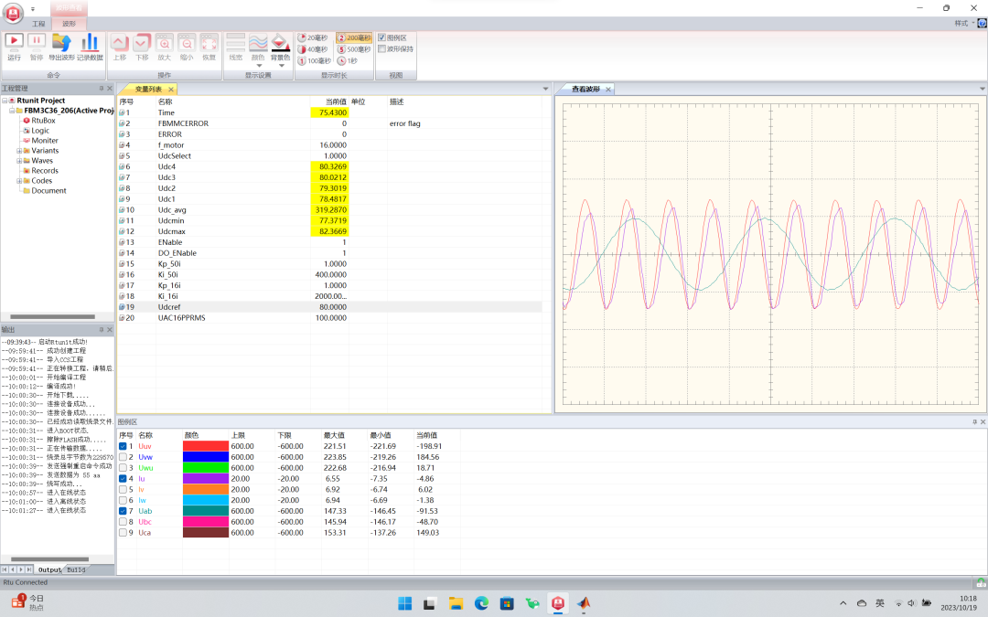The image size is (988, 617).
Task: Expand the Waves tree node
Action: click(x=19, y=161)
